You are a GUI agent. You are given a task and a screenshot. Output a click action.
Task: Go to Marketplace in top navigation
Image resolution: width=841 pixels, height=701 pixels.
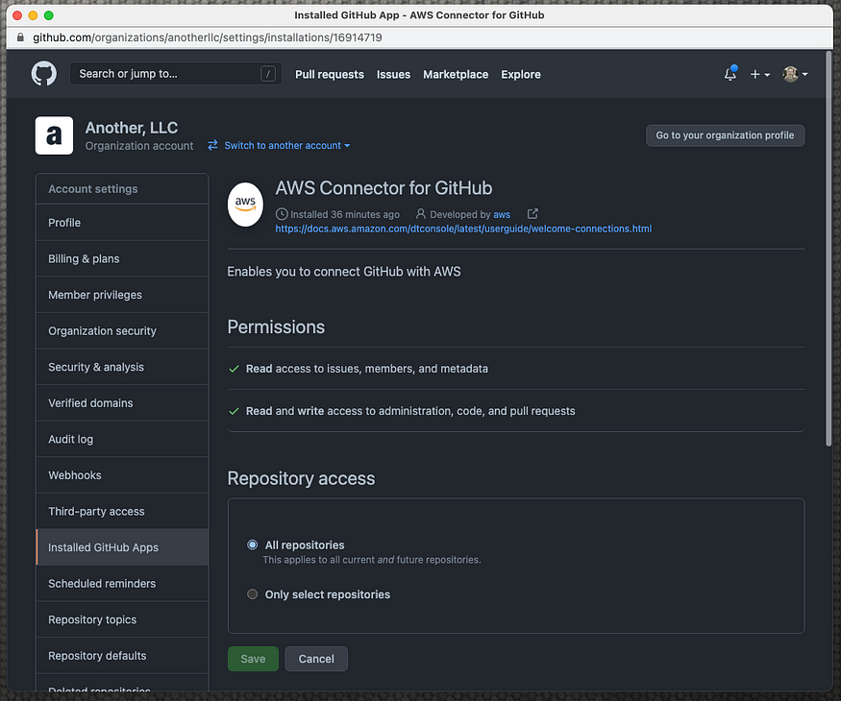pos(456,75)
